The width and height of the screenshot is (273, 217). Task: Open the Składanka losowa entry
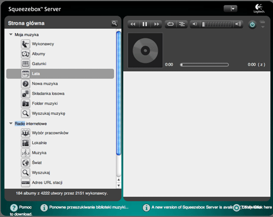[48, 93]
